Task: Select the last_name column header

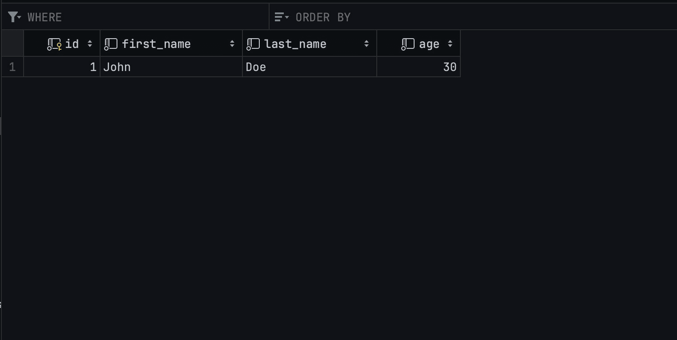Action: (x=310, y=43)
